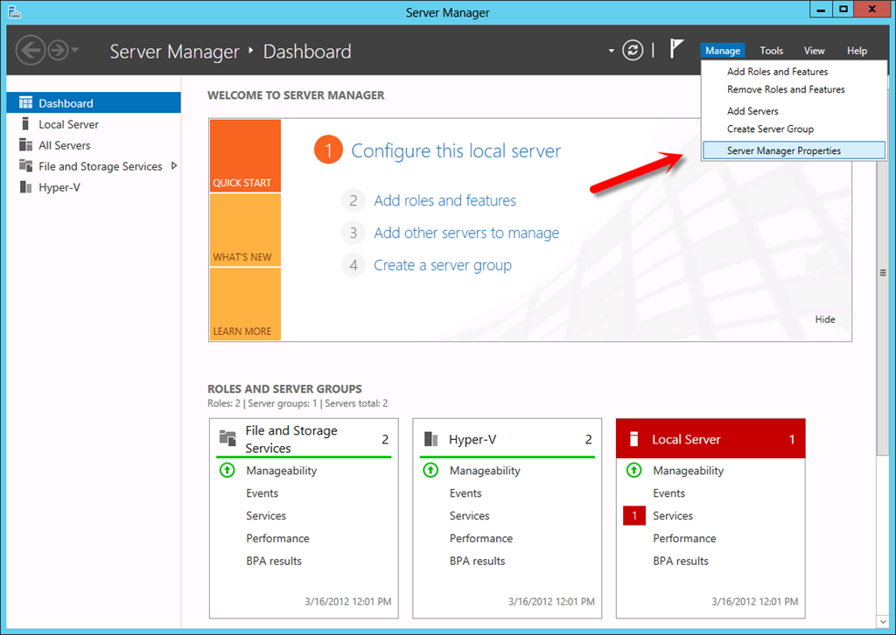
Task: Click red Services alert badge in Local Server
Action: [x=633, y=516]
